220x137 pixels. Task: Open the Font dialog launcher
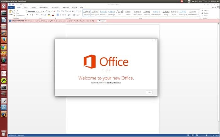pyautogui.click(x=55, y=18)
